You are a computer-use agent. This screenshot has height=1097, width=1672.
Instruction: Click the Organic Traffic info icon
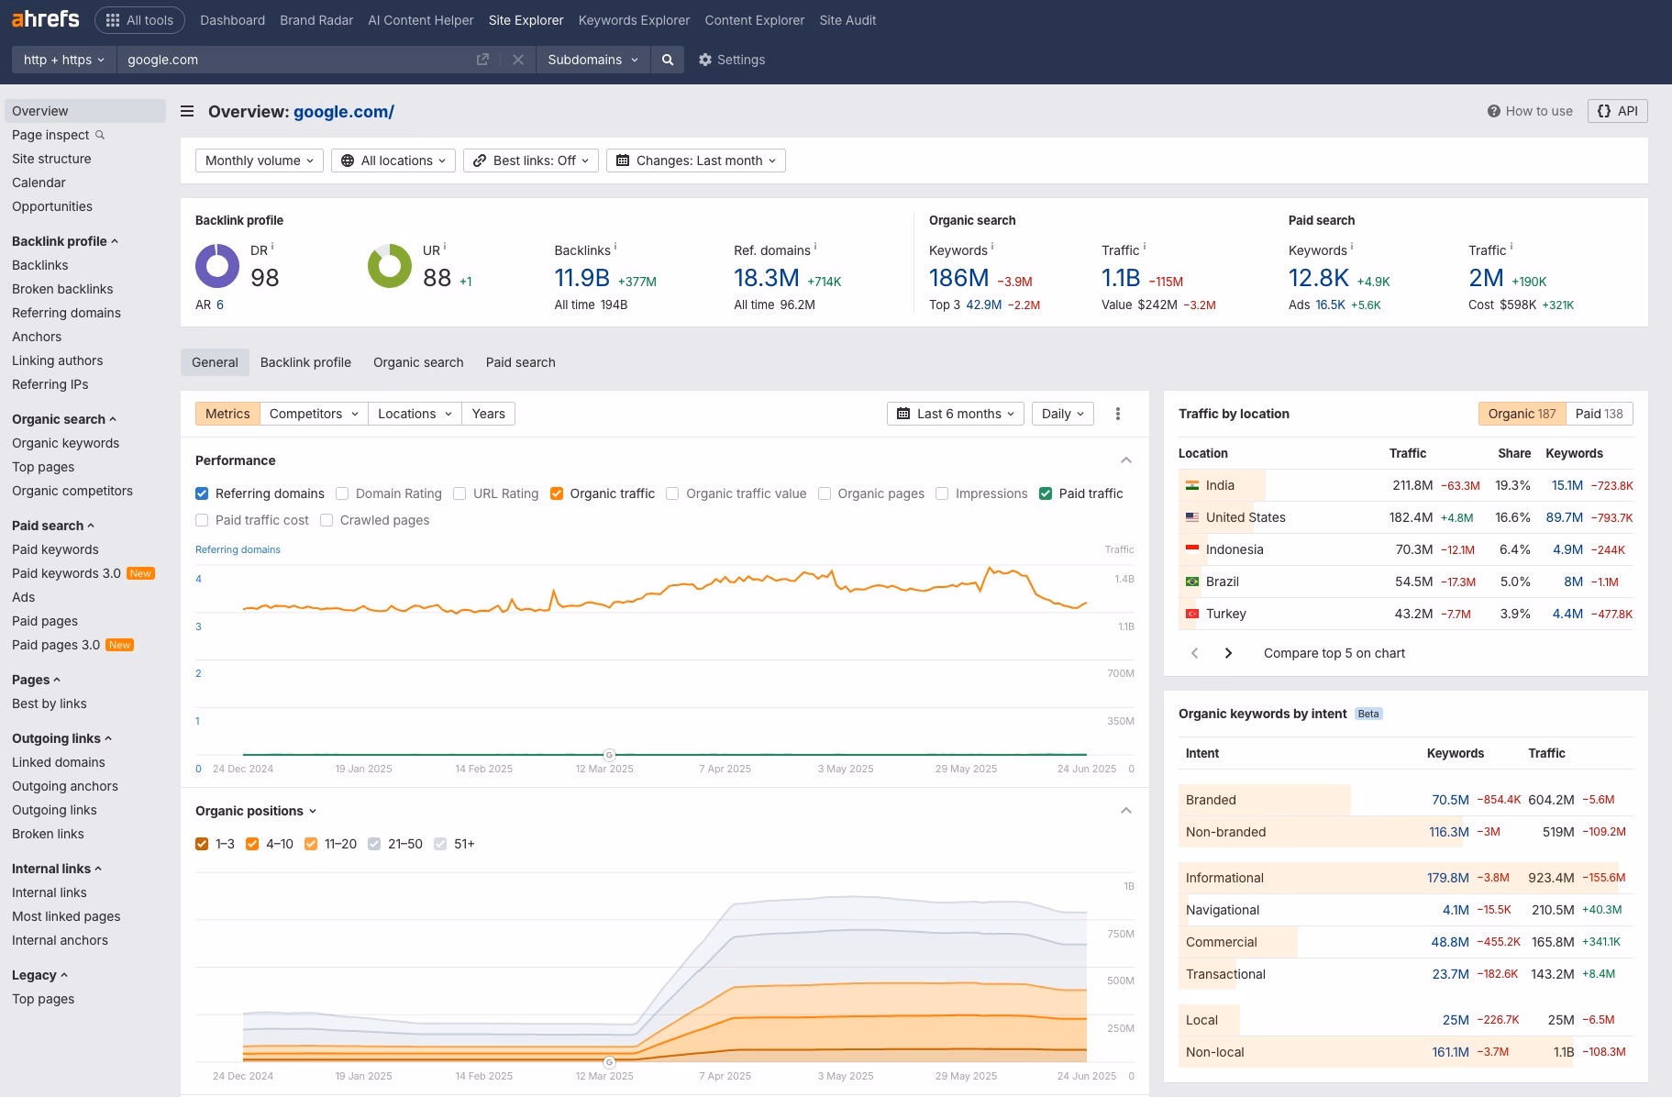coord(1145,246)
